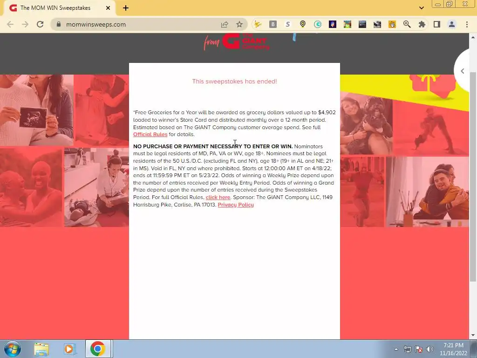Click the colorful pixel-art extension icon
Viewport: 477px width, 358px height.
(x=348, y=24)
